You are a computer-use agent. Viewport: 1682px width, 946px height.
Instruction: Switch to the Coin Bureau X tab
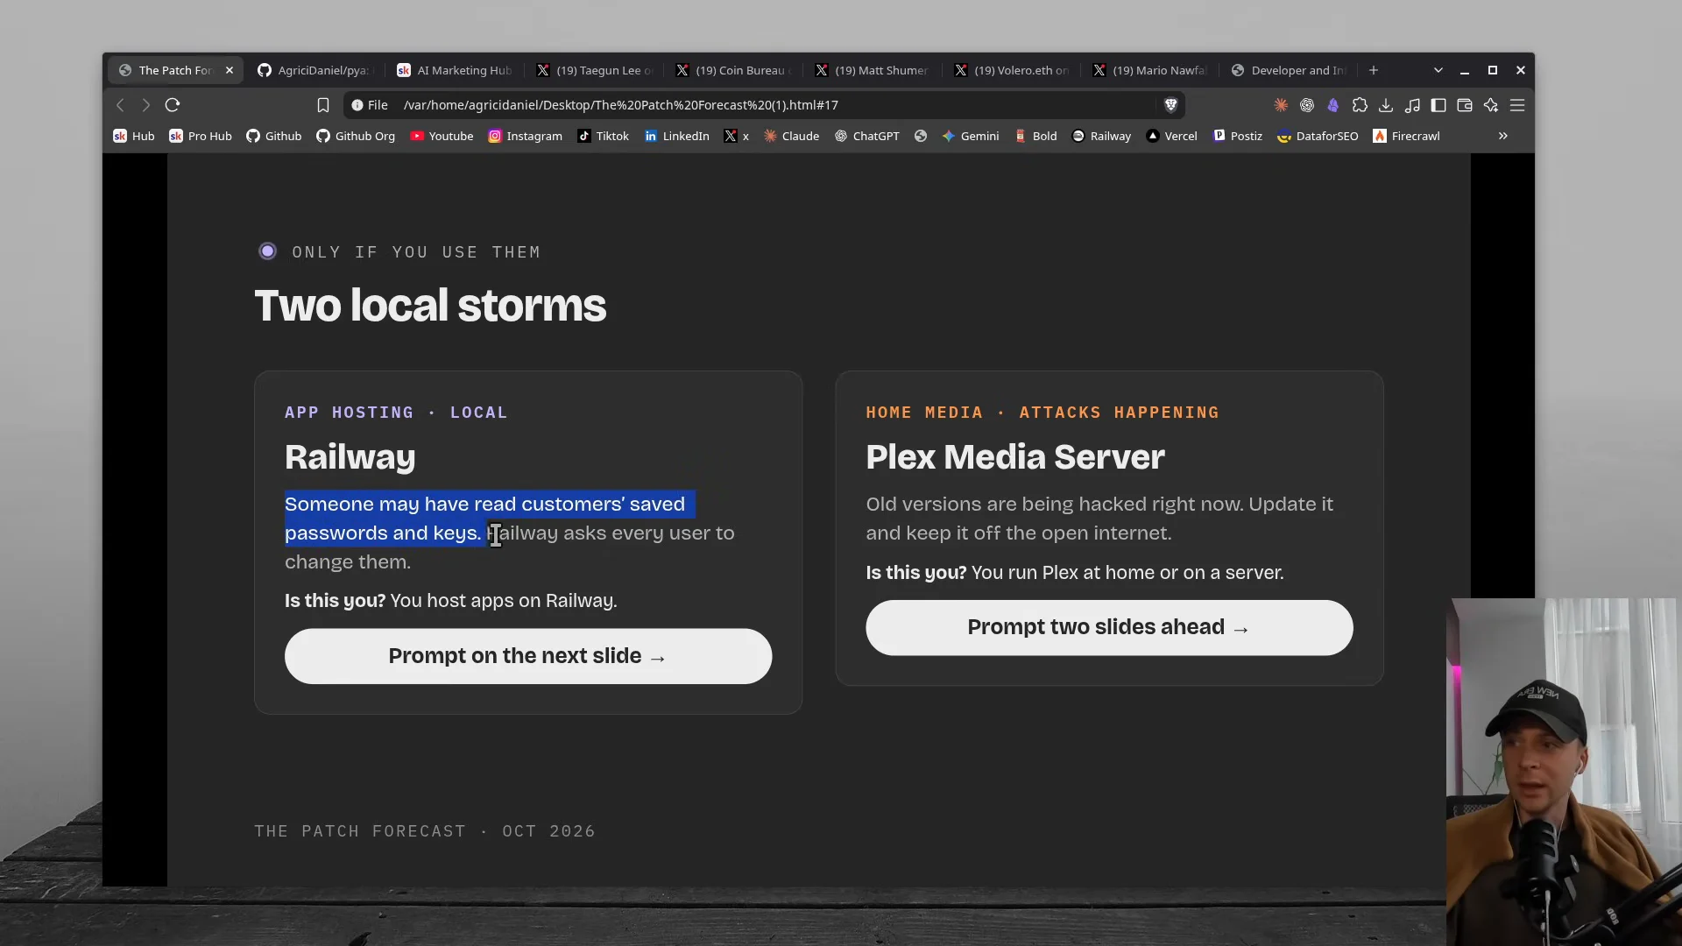tap(734, 70)
